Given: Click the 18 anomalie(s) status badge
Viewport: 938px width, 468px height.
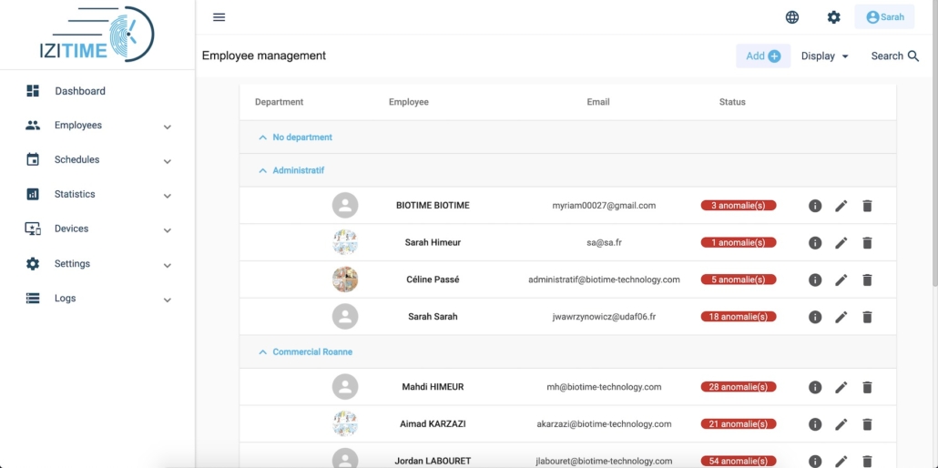Looking at the screenshot, I should tap(739, 317).
